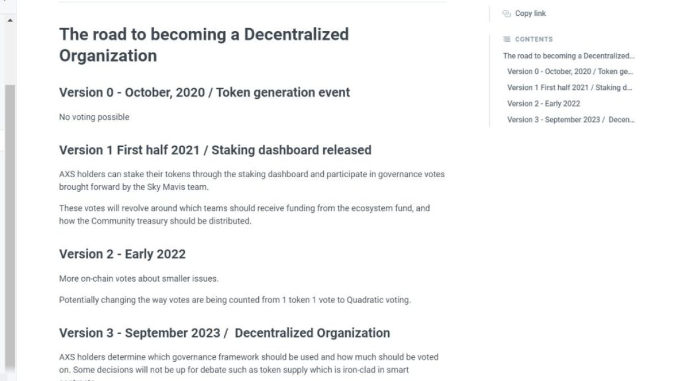Click the 'No voting possible' text line
This screenshot has width=678, height=381.
pyautogui.click(x=94, y=117)
